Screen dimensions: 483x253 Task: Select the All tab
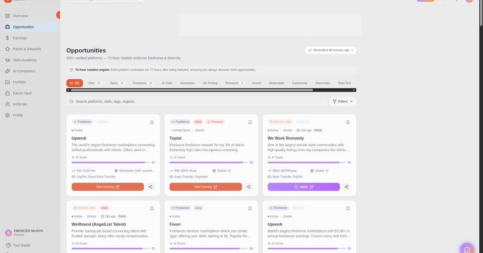[x=74, y=83]
